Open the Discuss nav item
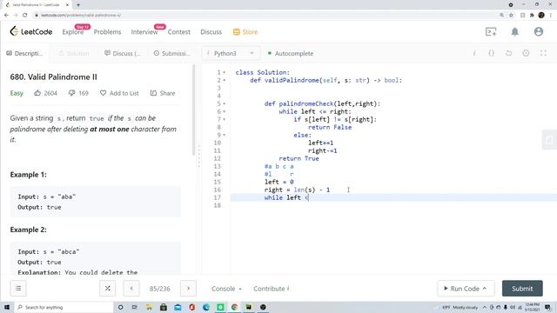557x313 pixels. (x=211, y=32)
